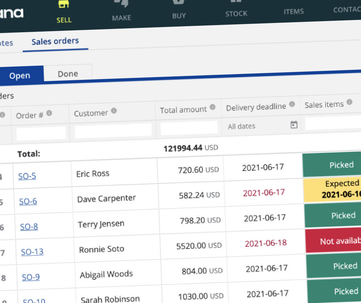Go to the Buy section
361x303 pixels.
(x=179, y=15)
